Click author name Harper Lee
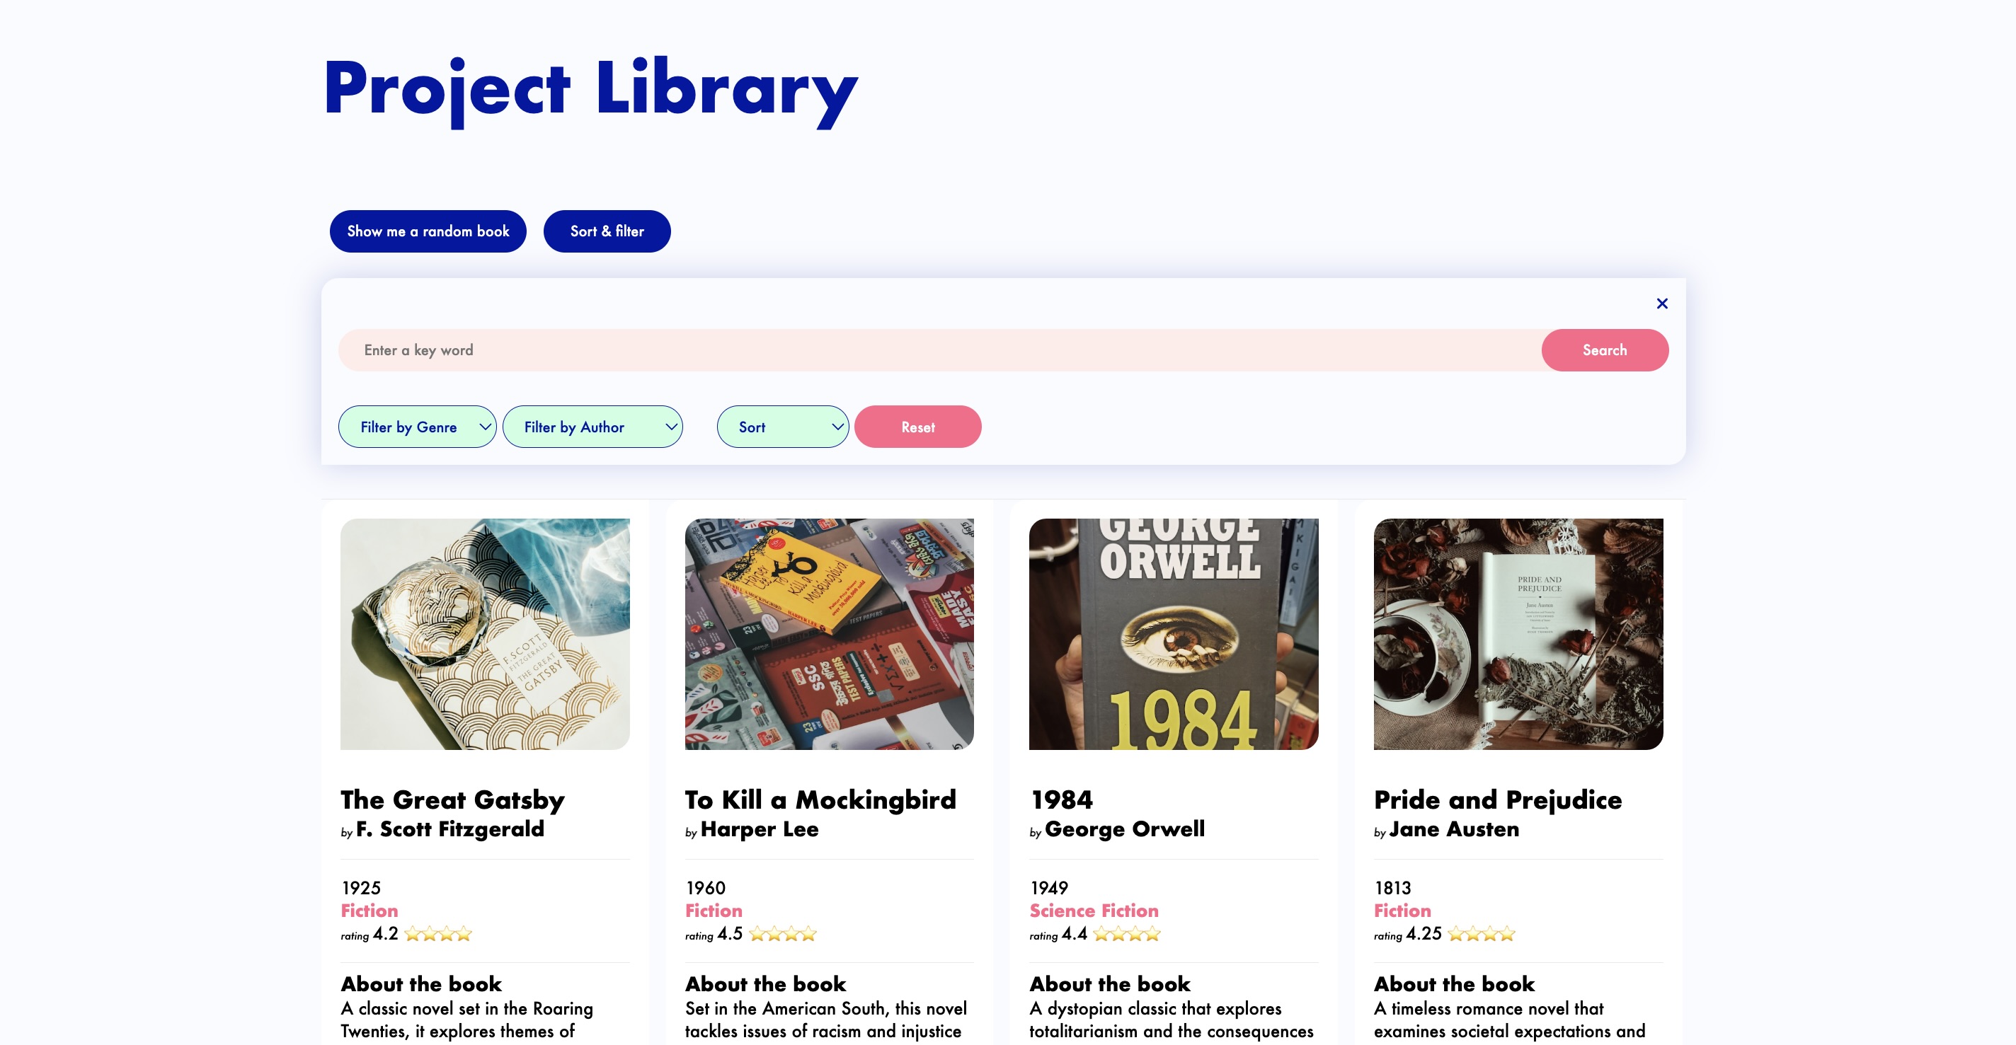 coord(759,830)
